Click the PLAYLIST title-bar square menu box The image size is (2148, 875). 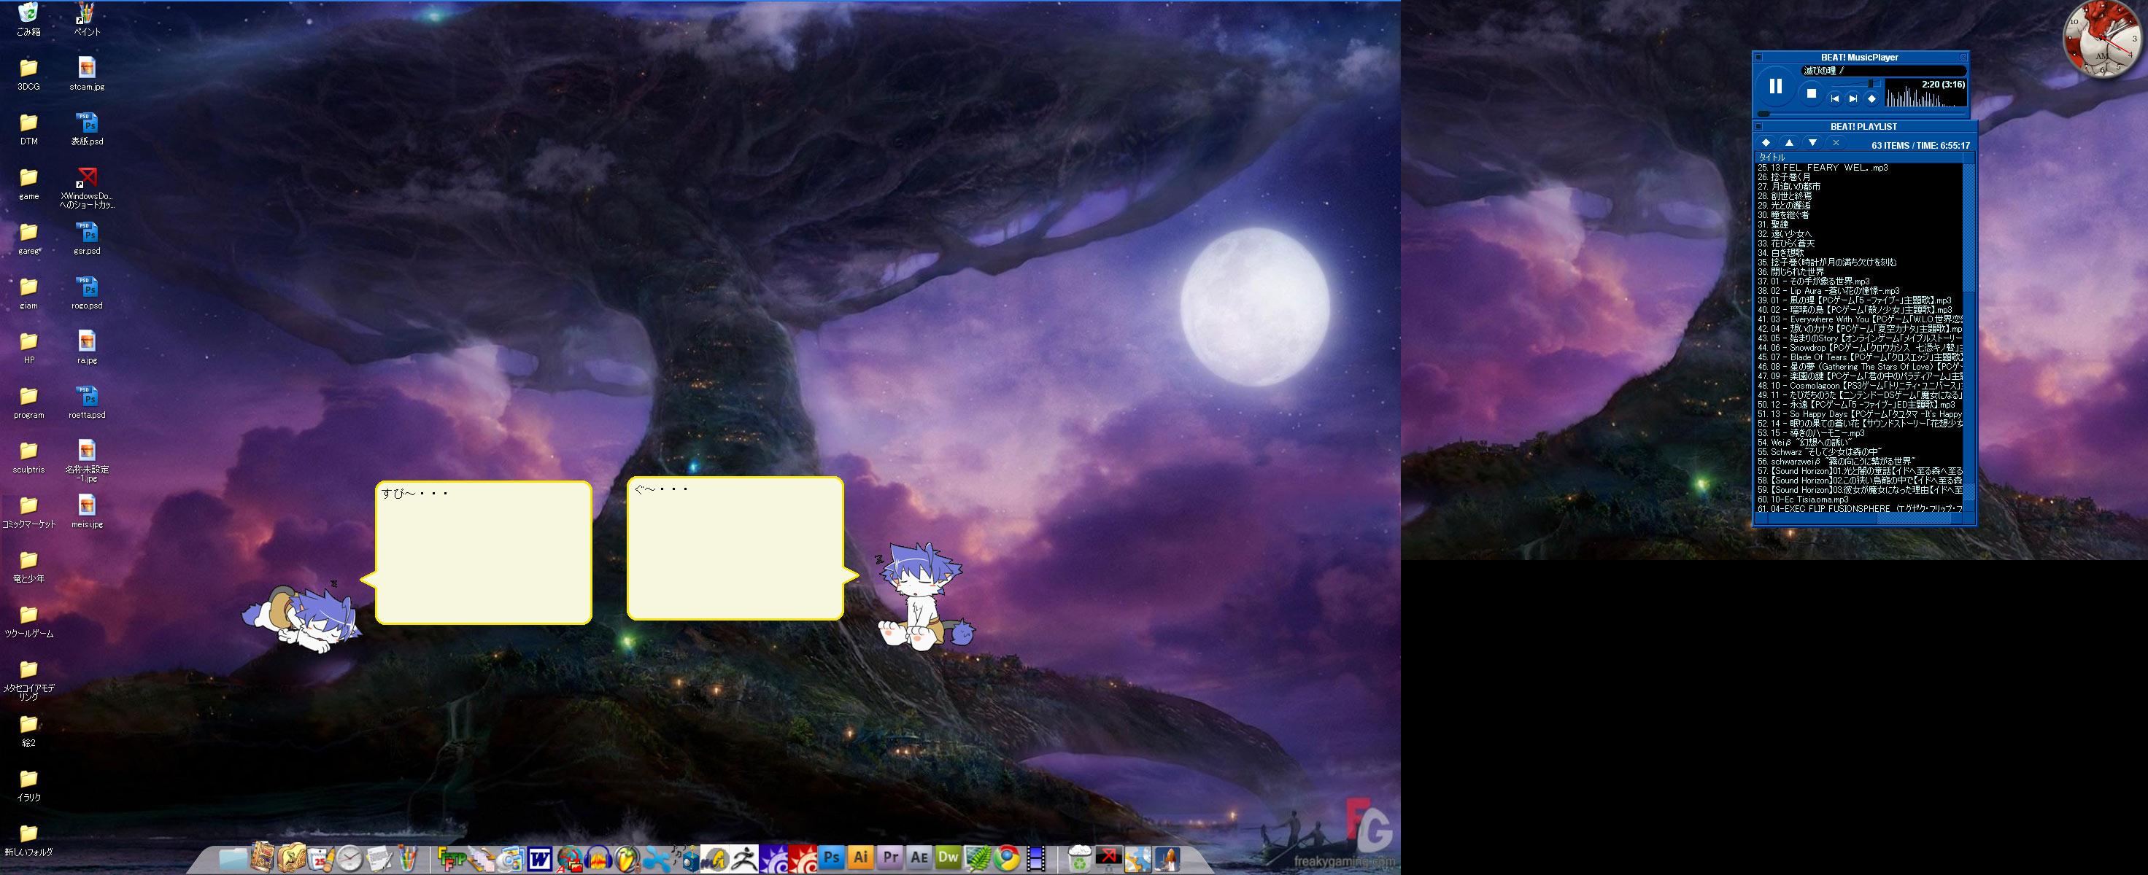point(1758,127)
